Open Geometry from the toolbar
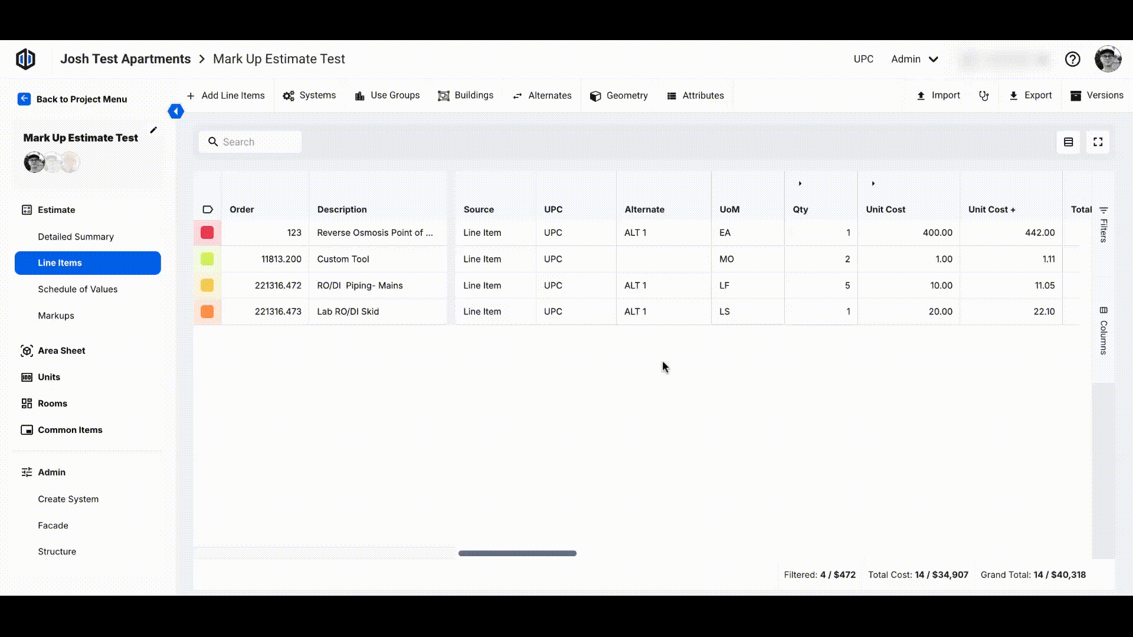1133x637 pixels. pos(618,96)
